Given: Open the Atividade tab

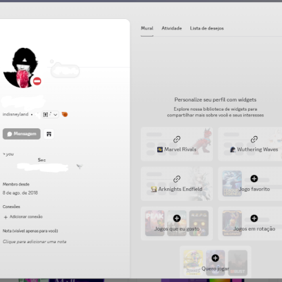Looking at the screenshot, I should [x=171, y=28].
